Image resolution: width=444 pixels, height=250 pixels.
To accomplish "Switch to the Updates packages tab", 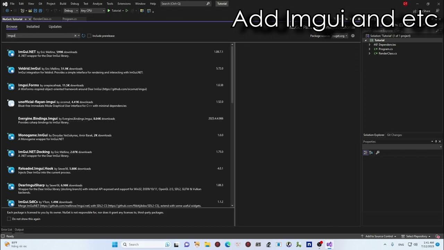I will [55, 26].
